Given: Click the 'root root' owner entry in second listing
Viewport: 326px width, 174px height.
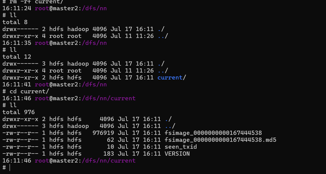Looking at the screenshot, I should [65, 71].
